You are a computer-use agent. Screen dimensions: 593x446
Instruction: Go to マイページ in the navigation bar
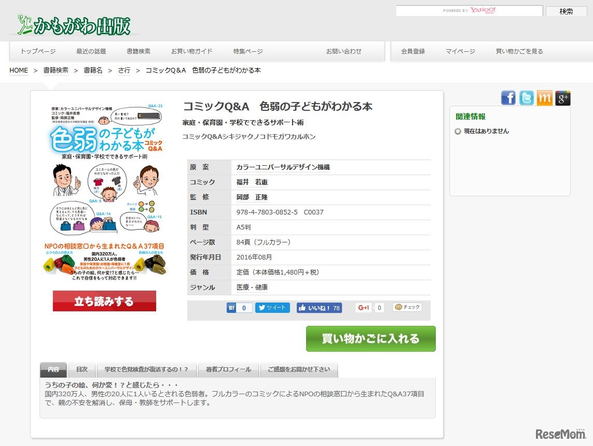click(460, 51)
